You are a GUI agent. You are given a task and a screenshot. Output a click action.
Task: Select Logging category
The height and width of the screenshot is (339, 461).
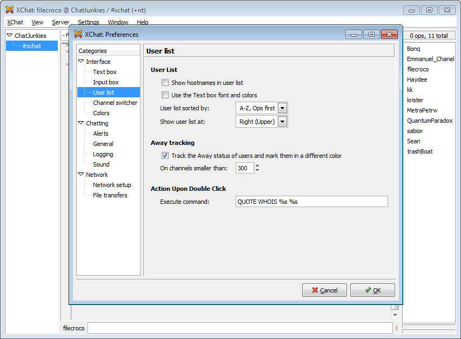coord(103,154)
